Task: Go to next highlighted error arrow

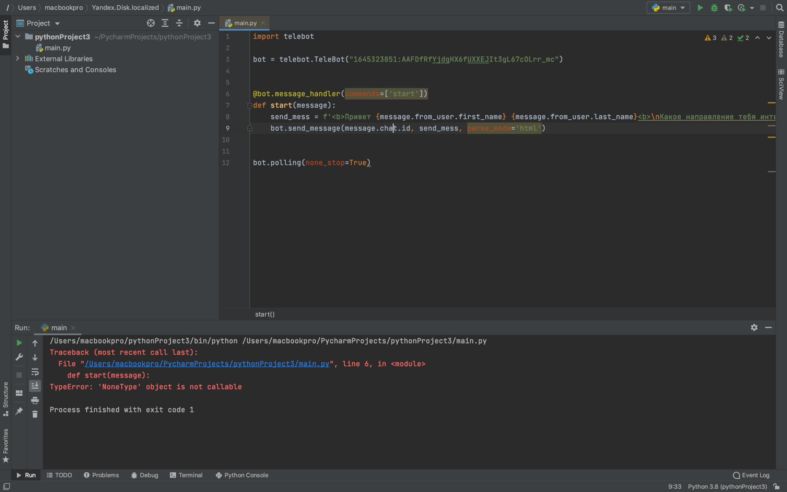Action: tap(769, 38)
